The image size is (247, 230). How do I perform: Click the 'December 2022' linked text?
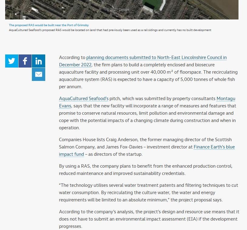75,65
